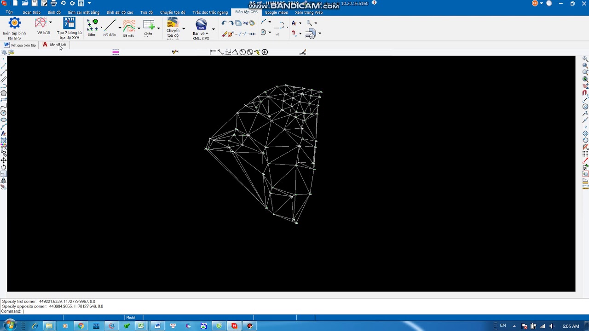Select the pentagon polygon tool in left toolbar
The image size is (589, 331).
click(x=3, y=93)
